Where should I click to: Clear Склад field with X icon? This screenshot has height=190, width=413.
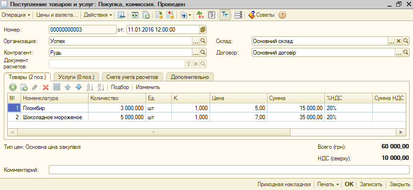point(399,41)
